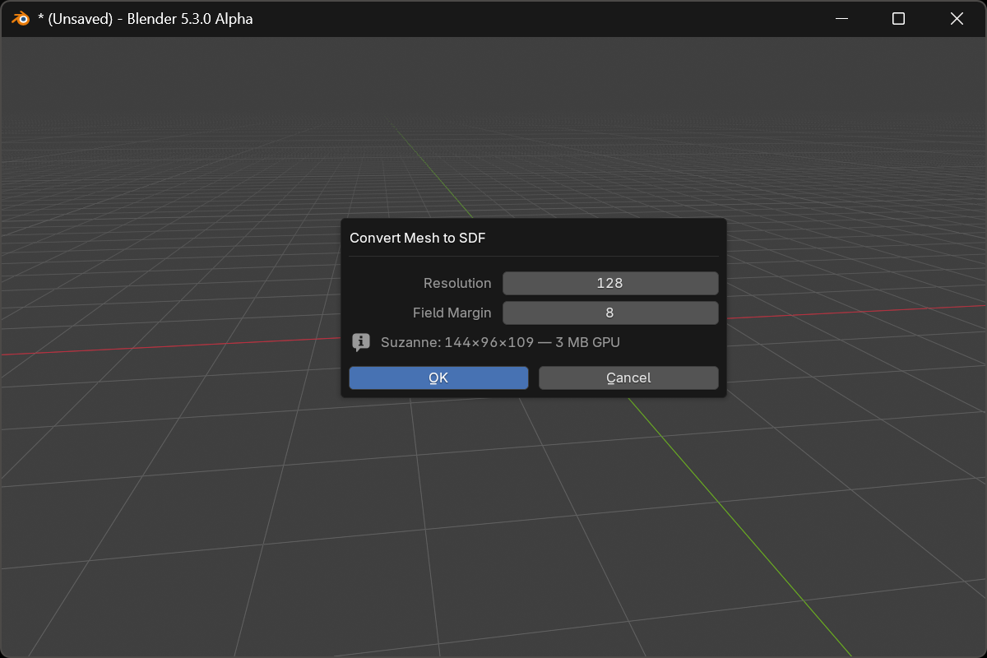
Task: Click the Blender logo in title bar
Action: 21,18
